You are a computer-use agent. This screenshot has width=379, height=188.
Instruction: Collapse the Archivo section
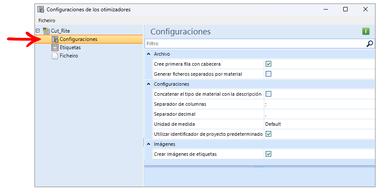[148, 54]
